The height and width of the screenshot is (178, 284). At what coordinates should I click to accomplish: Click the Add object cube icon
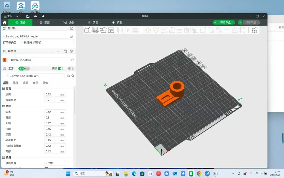(x=88, y=30)
